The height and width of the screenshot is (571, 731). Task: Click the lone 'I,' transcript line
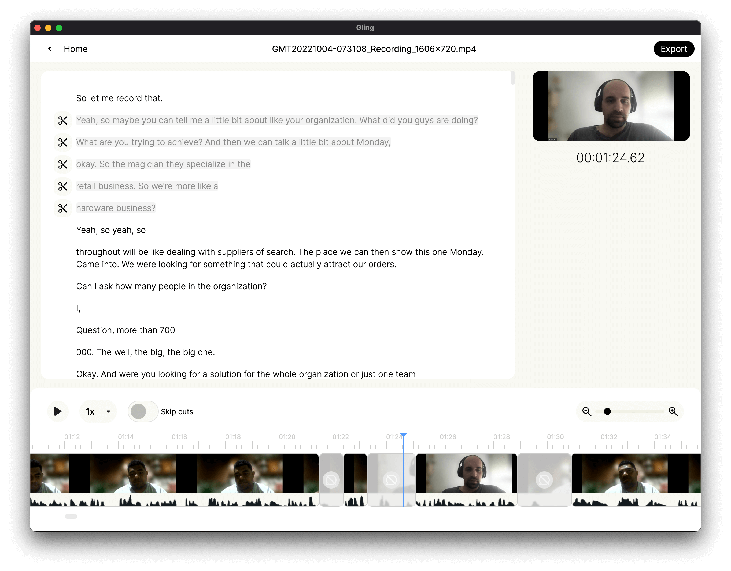coord(78,308)
